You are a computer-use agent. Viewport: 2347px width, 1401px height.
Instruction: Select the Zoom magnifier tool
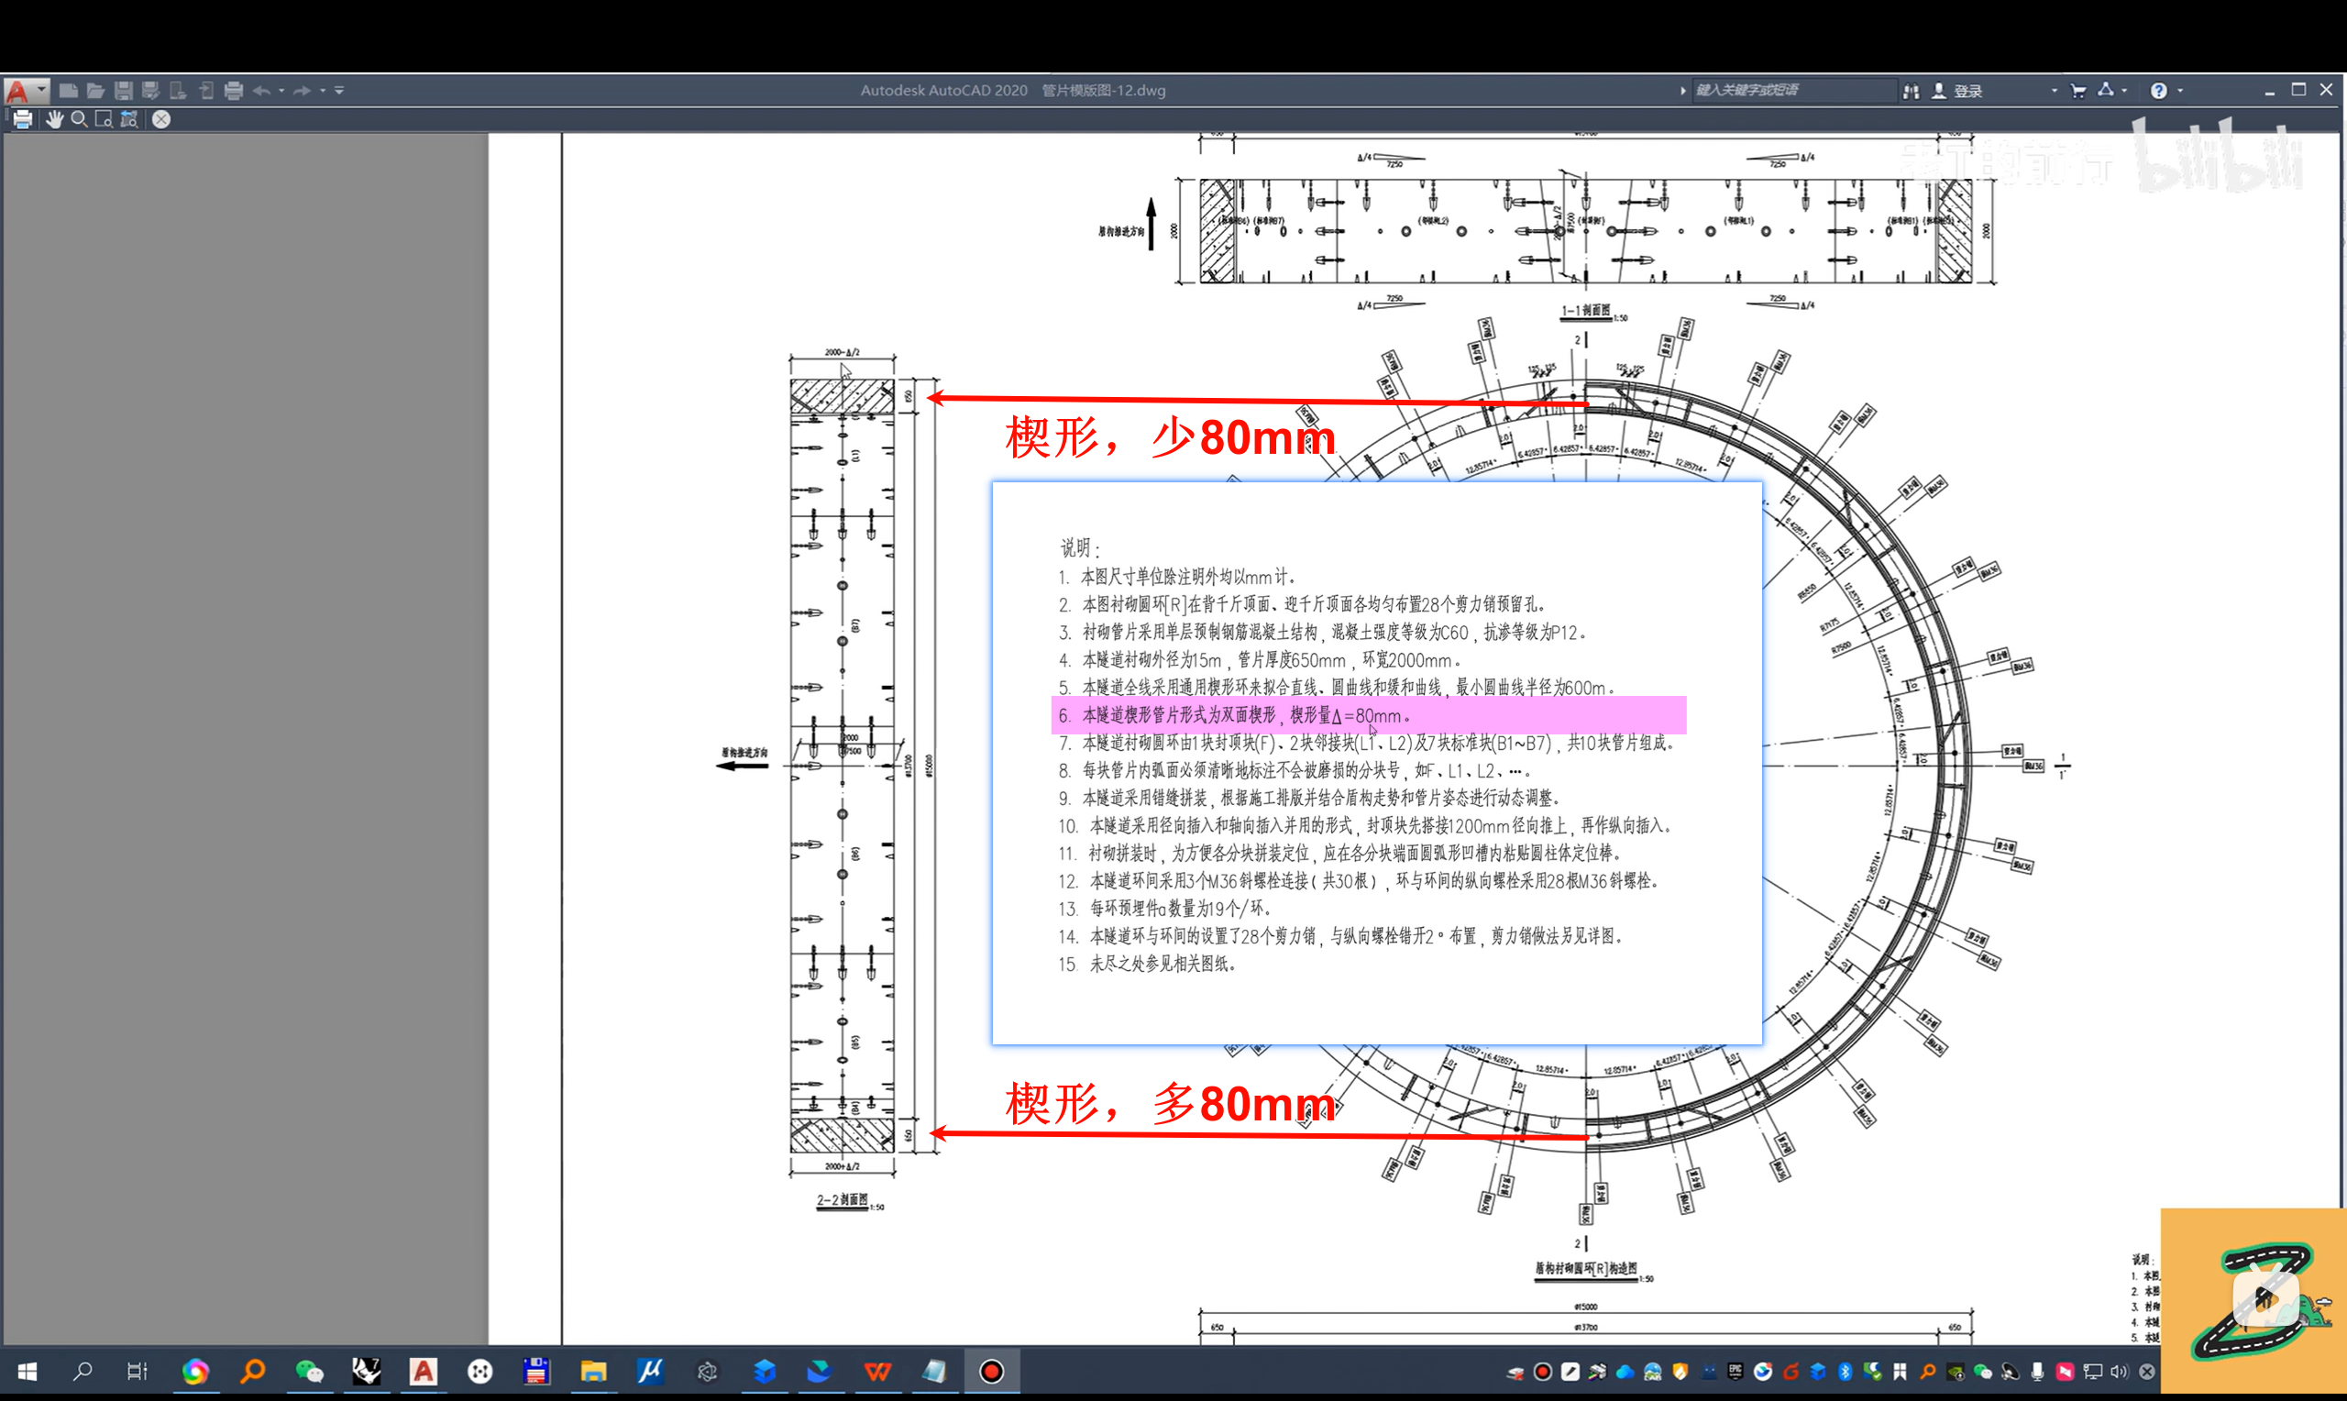[79, 119]
